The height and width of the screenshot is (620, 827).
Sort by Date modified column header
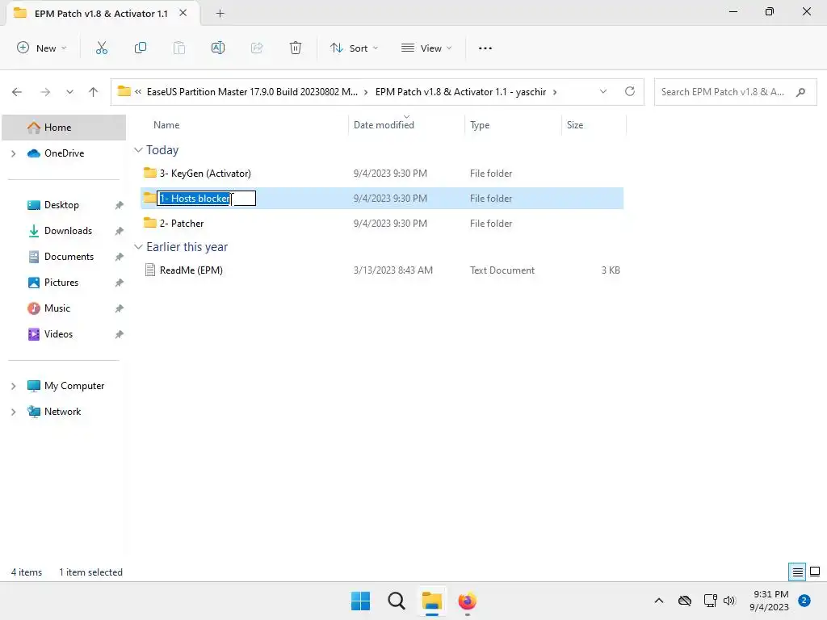pyautogui.click(x=384, y=125)
